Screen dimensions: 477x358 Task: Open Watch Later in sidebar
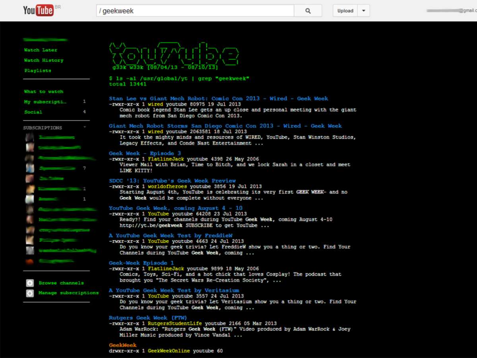click(x=41, y=50)
